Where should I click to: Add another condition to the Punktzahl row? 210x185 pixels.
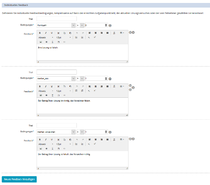pyautogui.click(x=110, y=25)
